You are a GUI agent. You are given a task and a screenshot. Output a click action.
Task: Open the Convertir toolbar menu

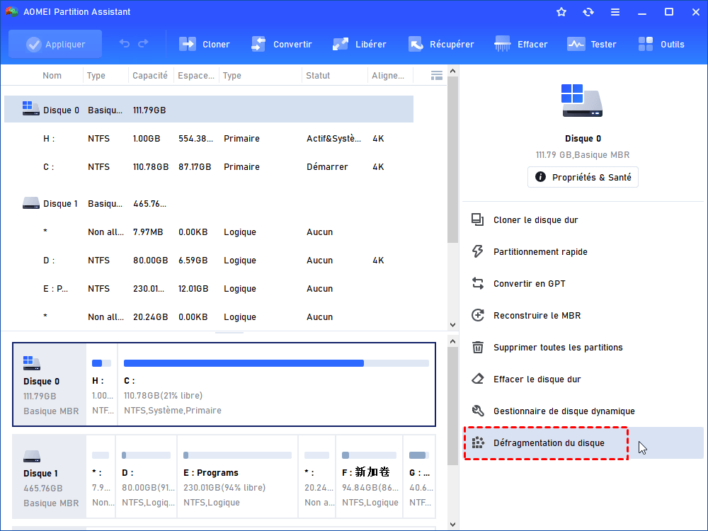click(282, 44)
